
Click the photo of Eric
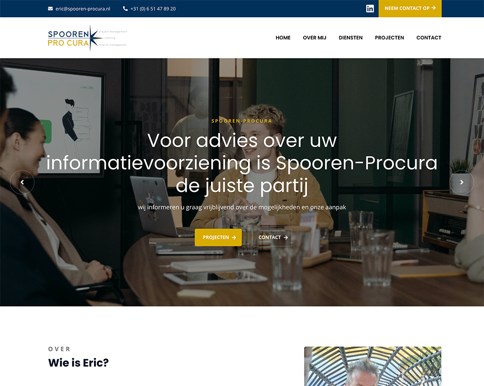point(373,366)
